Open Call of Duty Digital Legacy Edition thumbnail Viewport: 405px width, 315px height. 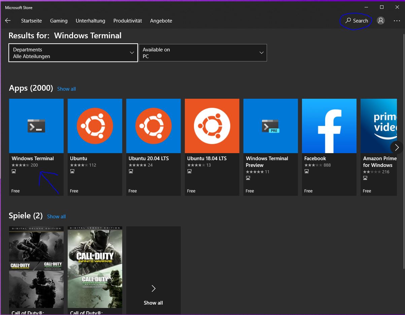[x=95, y=267]
